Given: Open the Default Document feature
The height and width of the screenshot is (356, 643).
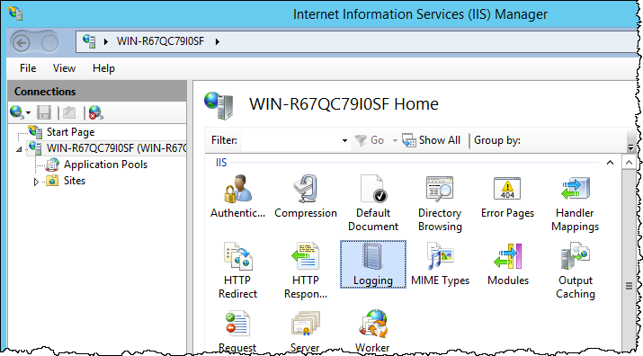Looking at the screenshot, I should pos(373,203).
